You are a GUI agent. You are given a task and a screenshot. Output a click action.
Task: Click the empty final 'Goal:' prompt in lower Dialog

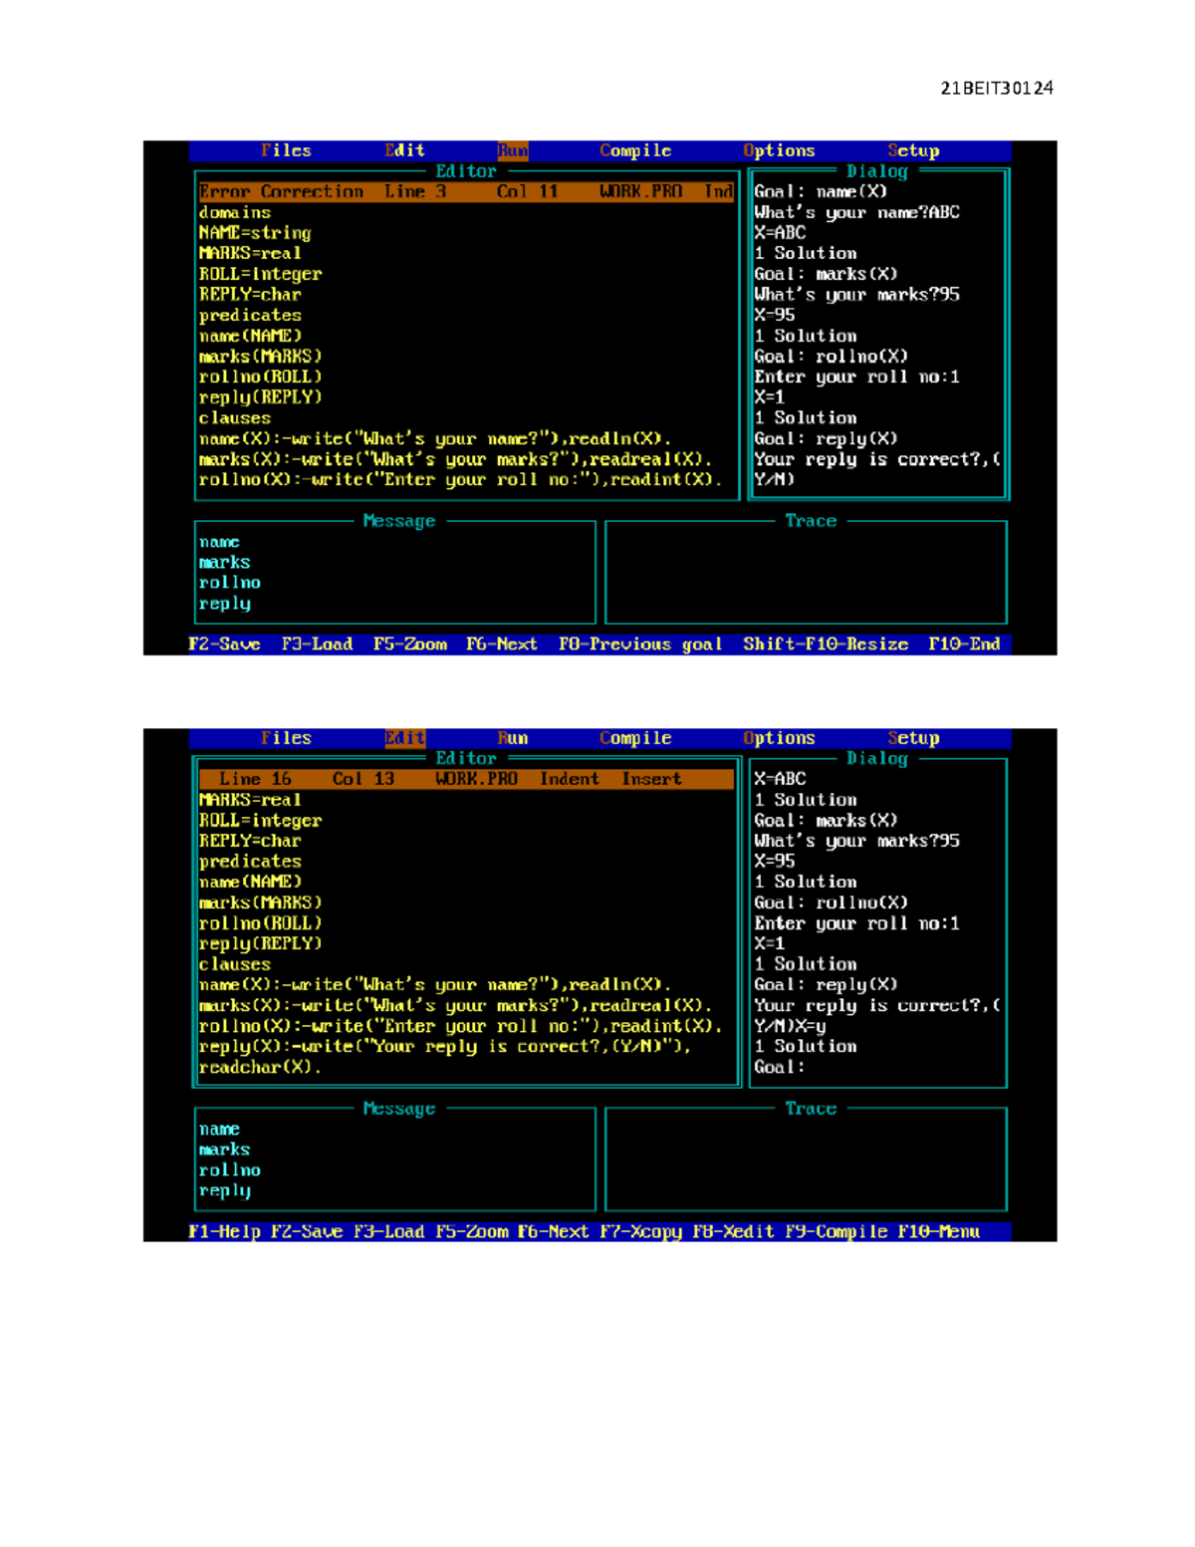coord(779,1067)
